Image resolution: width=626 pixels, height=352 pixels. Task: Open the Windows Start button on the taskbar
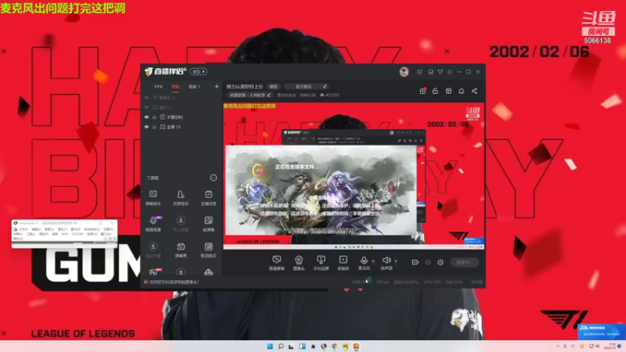tap(270, 347)
